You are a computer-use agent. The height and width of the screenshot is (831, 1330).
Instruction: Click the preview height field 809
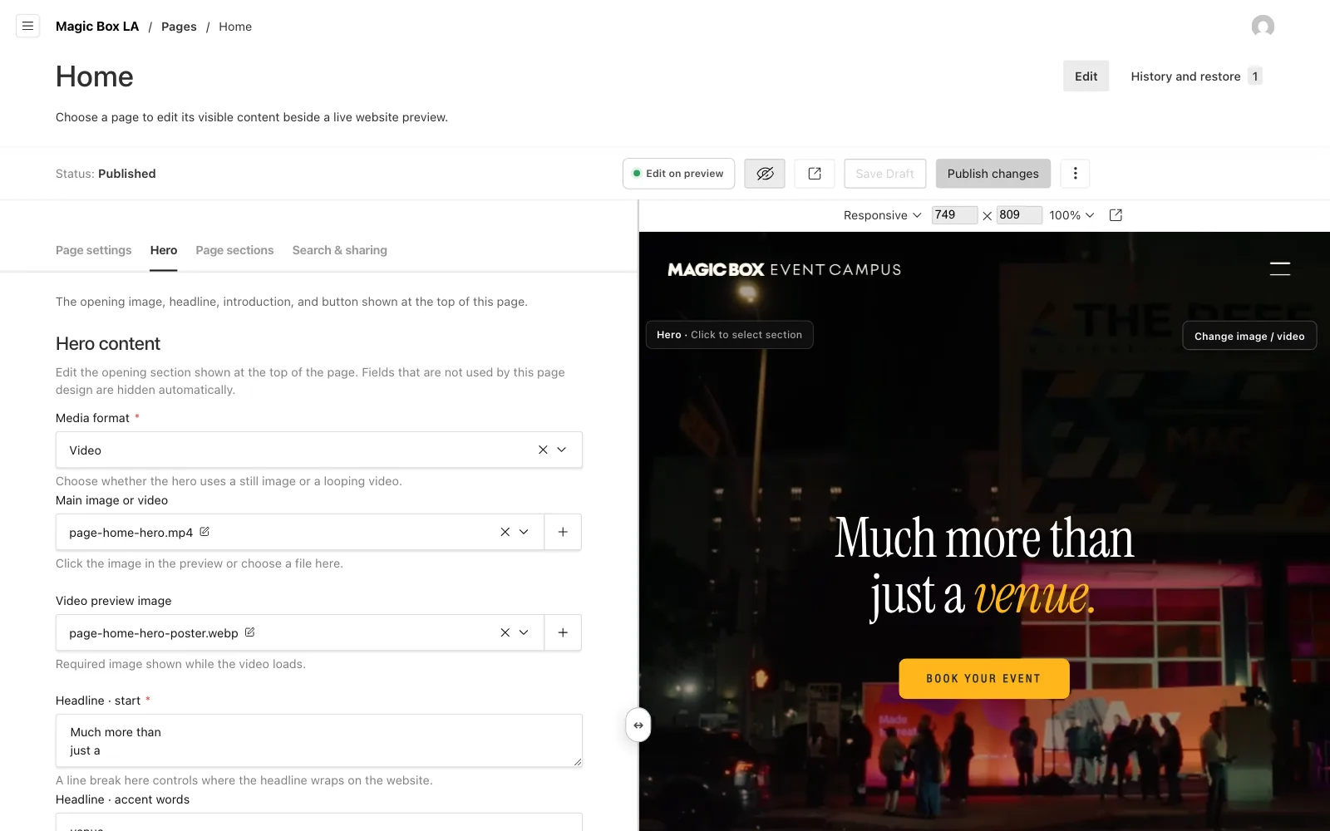click(x=1019, y=215)
